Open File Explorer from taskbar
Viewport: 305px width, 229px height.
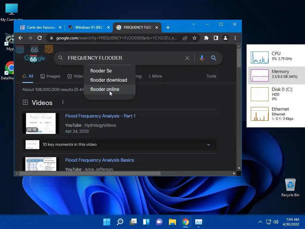pos(172,222)
